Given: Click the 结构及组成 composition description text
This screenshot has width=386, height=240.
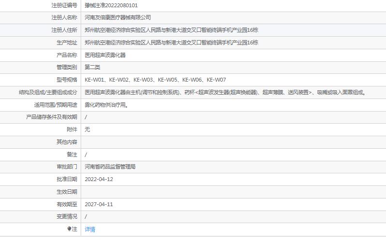Looking at the screenshot, I should (225, 92).
